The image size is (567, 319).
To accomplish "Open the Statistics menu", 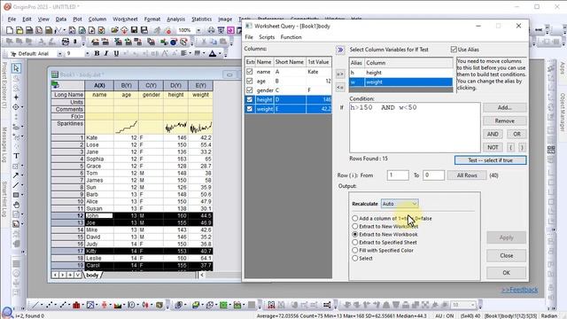I will 201,19.
